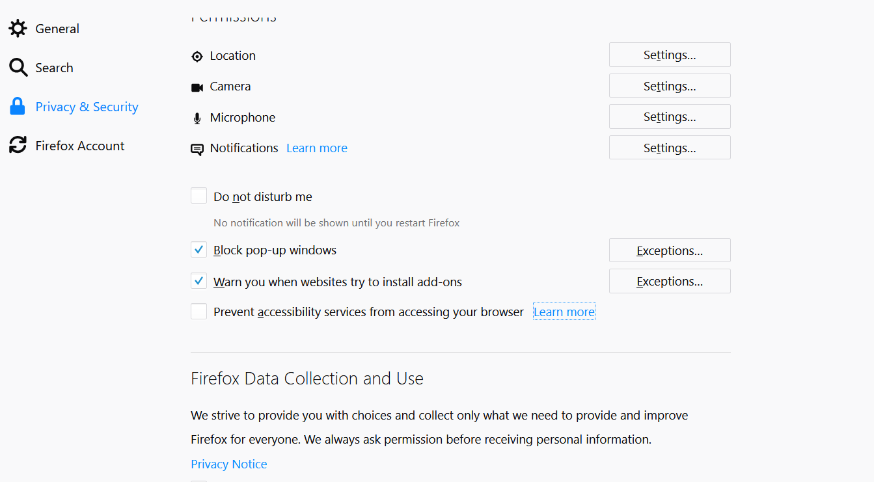The image size is (874, 482).
Task: Uncheck Block pop-up windows
Action: (199, 250)
